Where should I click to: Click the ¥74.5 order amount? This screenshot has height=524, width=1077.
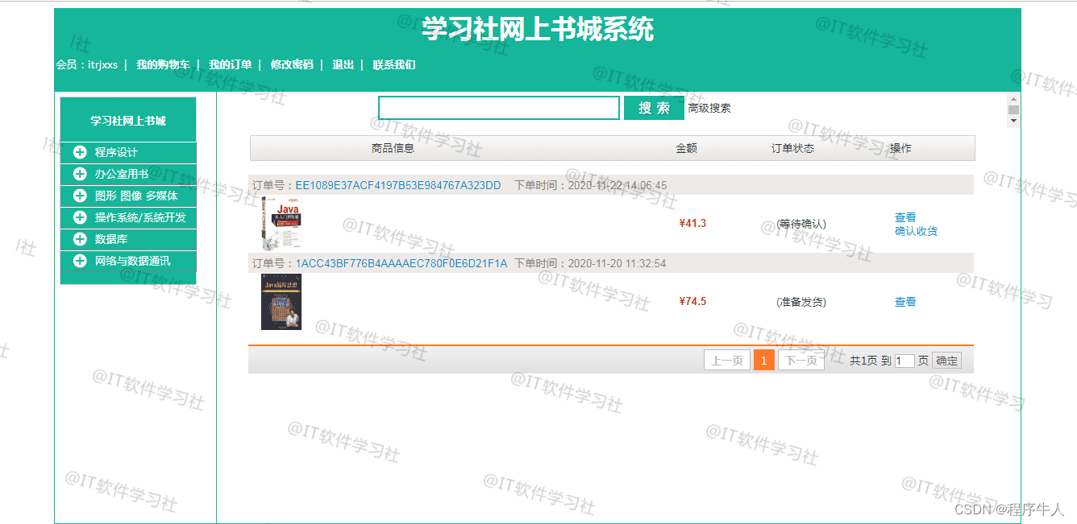click(692, 301)
